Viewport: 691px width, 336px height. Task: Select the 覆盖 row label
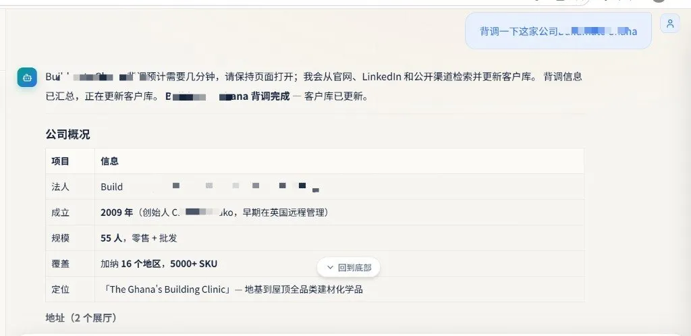60,264
